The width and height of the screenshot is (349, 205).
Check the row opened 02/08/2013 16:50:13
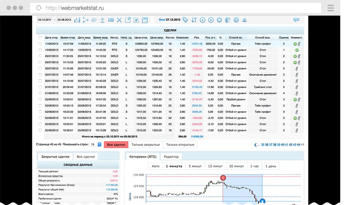click(40, 106)
